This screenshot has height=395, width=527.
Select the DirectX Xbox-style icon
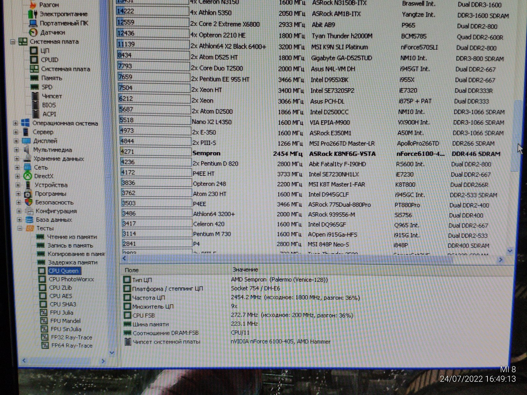(x=28, y=176)
